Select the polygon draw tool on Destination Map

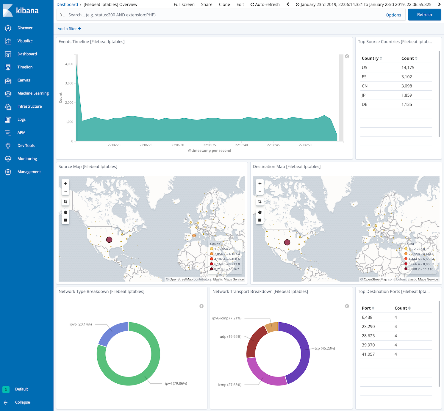point(259,212)
